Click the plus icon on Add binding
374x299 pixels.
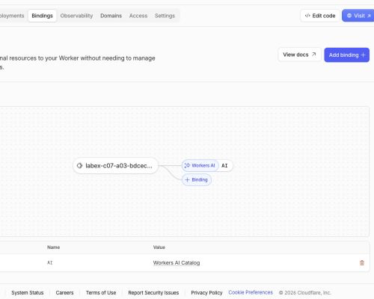coord(363,55)
